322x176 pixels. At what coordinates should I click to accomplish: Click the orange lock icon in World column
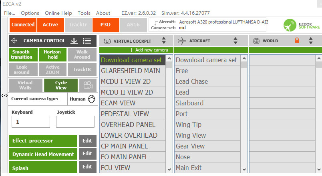pyautogui.click(x=297, y=41)
